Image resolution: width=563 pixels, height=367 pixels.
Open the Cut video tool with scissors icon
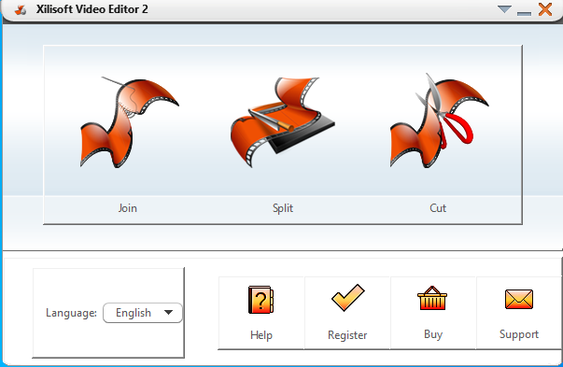439,120
